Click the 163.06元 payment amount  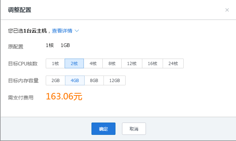coord(64,96)
